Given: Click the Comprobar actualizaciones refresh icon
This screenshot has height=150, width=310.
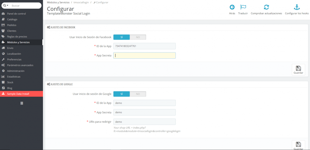Looking at the screenshot, I should point(266,7).
